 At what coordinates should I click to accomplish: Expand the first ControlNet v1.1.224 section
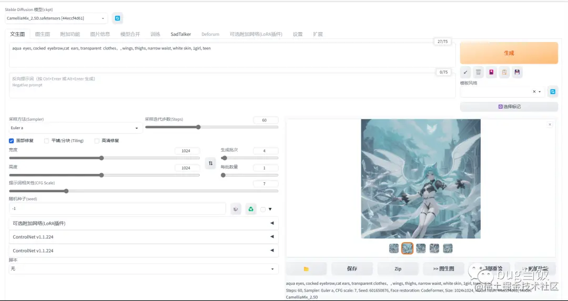click(x=144, y=237)
